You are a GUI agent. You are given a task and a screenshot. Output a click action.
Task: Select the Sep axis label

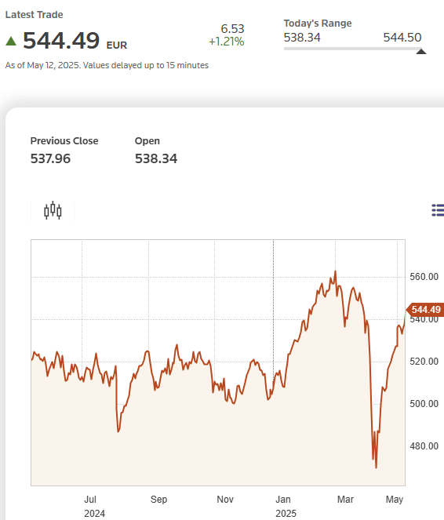[158, 499]
